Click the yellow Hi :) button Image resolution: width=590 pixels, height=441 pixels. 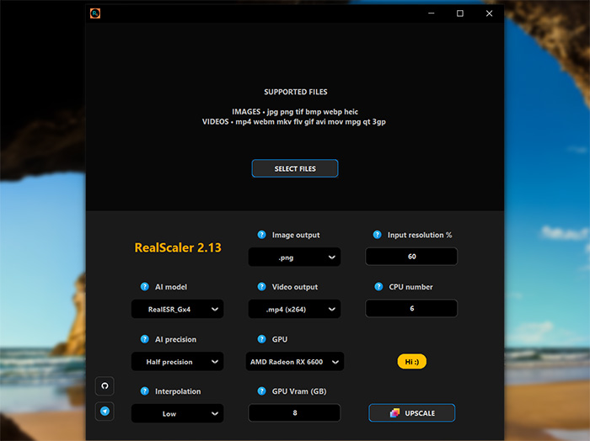click(x=412, y=362)
